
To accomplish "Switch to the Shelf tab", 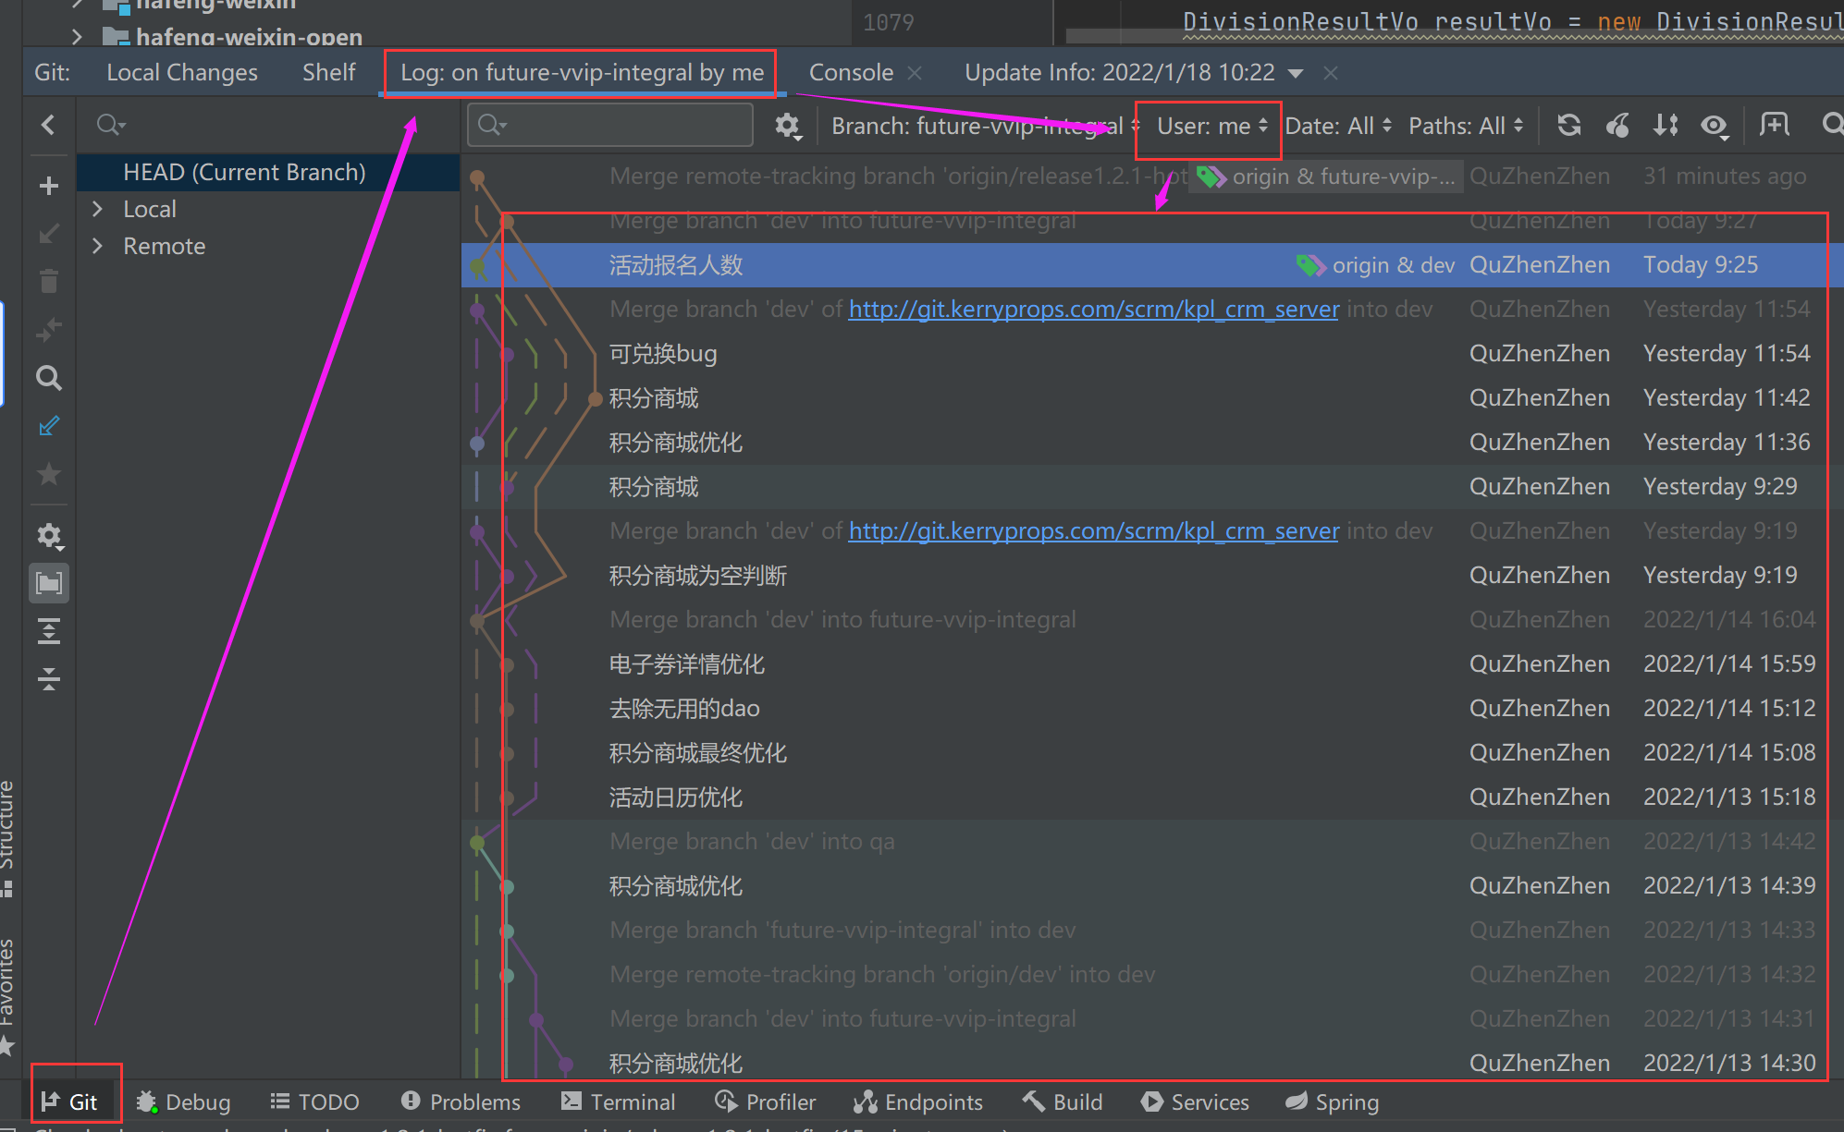I will point(328,72).
